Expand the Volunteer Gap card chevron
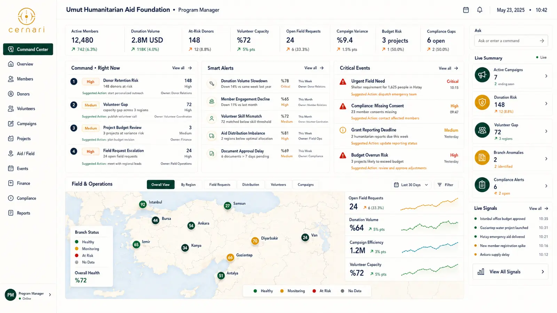Image resolution: width=557 pixels, height=313 pixels. tap(546, 131)
